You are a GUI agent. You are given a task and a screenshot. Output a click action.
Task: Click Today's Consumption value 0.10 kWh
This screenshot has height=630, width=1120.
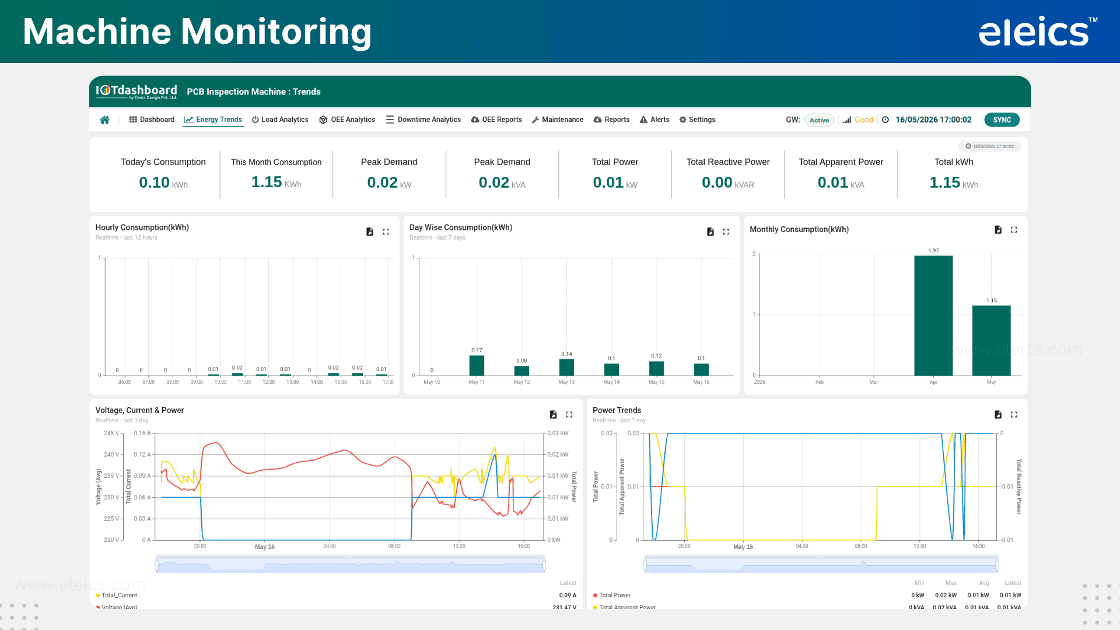[163, 183]
